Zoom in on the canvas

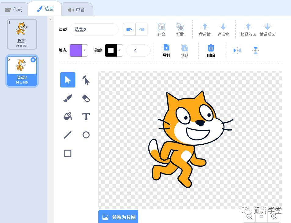pos(274,217)
